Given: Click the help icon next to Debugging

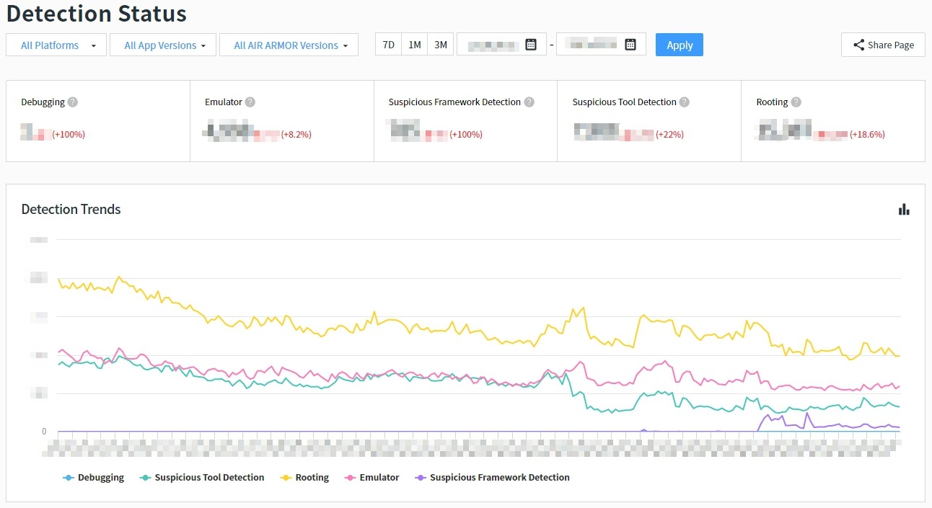Looking at the screenshot, I should tap(72, 102).
